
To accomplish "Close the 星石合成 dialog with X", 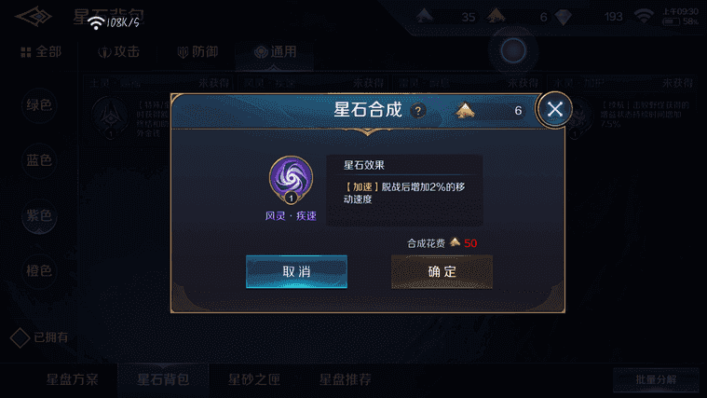I will point(554,109).
